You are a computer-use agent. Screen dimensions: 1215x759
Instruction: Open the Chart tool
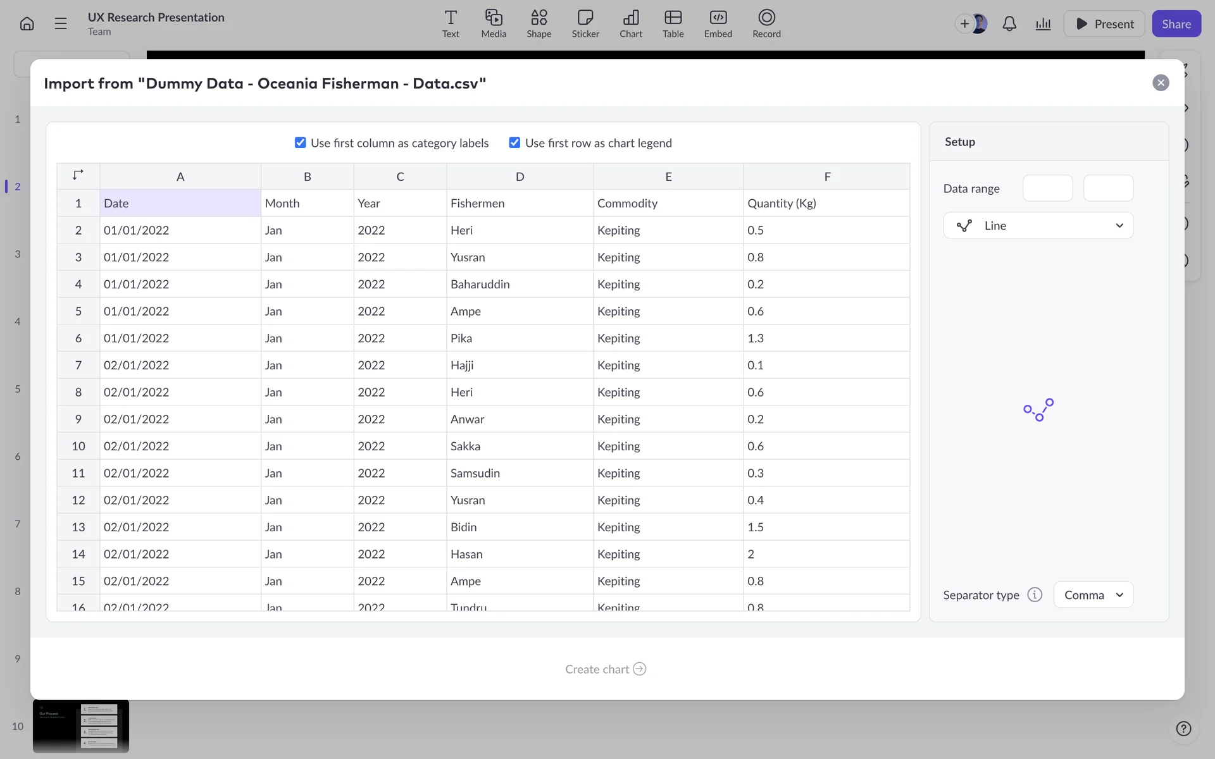click(630, 24)
